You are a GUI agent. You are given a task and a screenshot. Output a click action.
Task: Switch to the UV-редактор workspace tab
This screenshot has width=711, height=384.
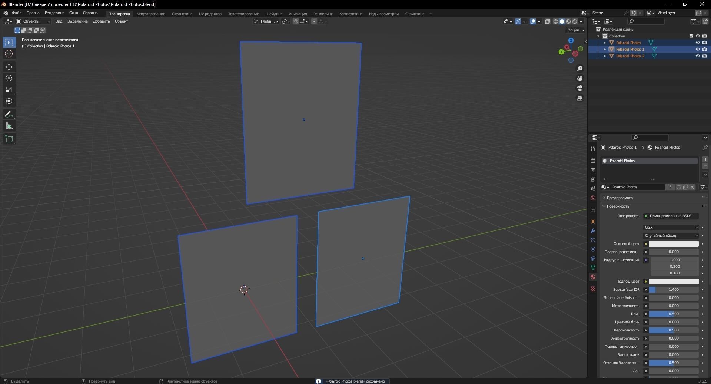[x=210, y=14]
